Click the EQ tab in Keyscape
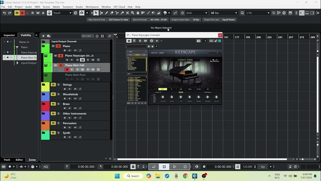Screen dimensions: 321x181 pyautogui.click(x=172, y=89)
